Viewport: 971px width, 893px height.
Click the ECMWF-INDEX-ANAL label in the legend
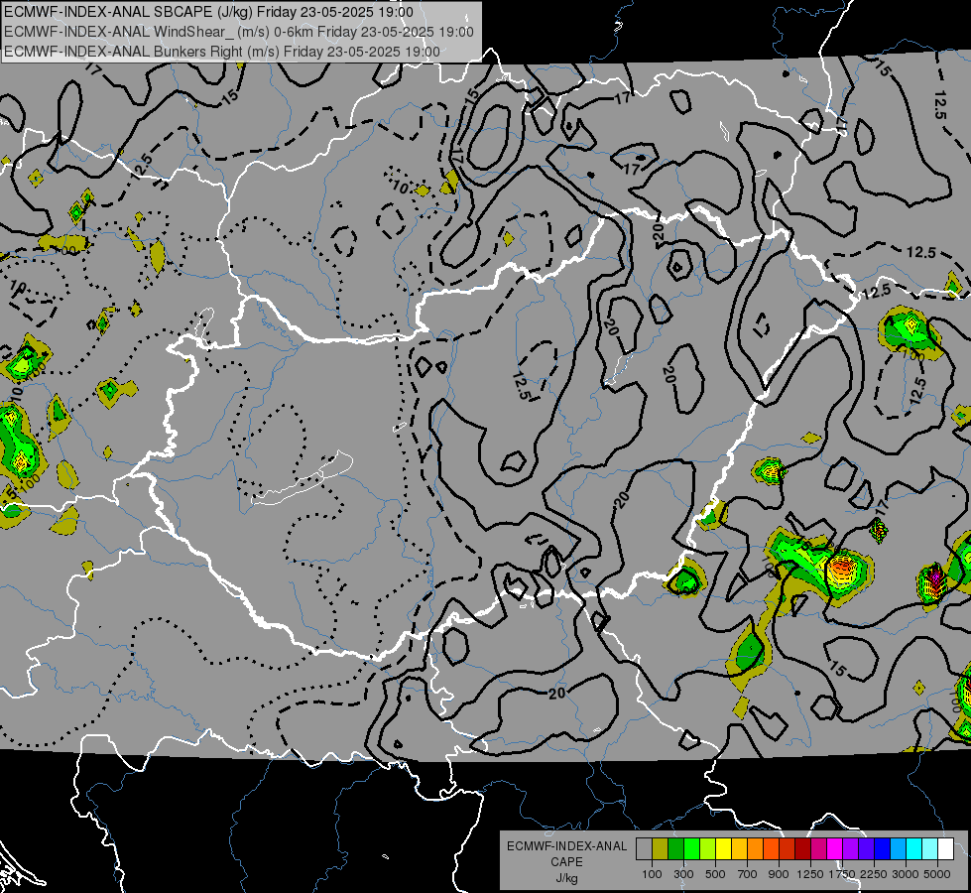pos(566,846)
